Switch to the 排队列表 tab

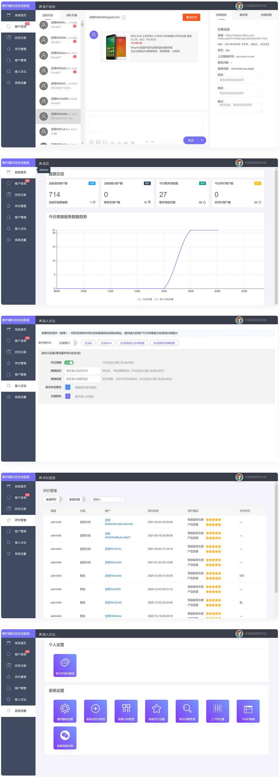(72, 15)
